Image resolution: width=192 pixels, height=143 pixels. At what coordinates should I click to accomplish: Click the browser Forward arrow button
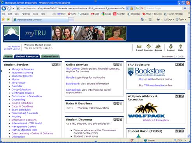tap(9, 9)
